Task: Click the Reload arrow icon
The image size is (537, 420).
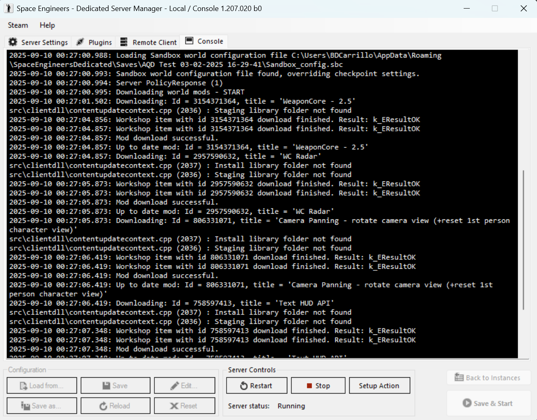Action: tap(103, 406)
